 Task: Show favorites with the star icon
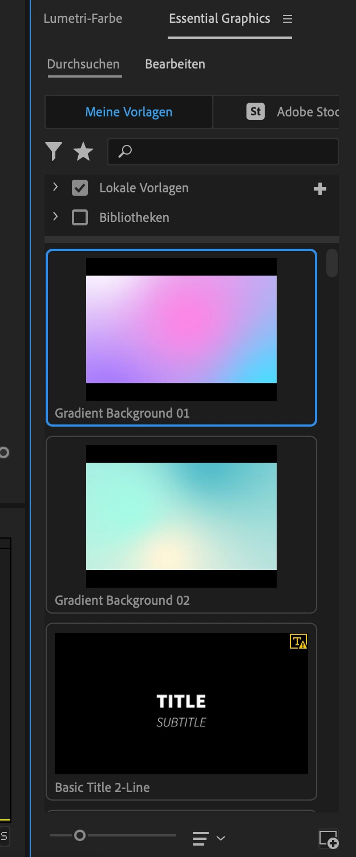[x=83, y=151]
